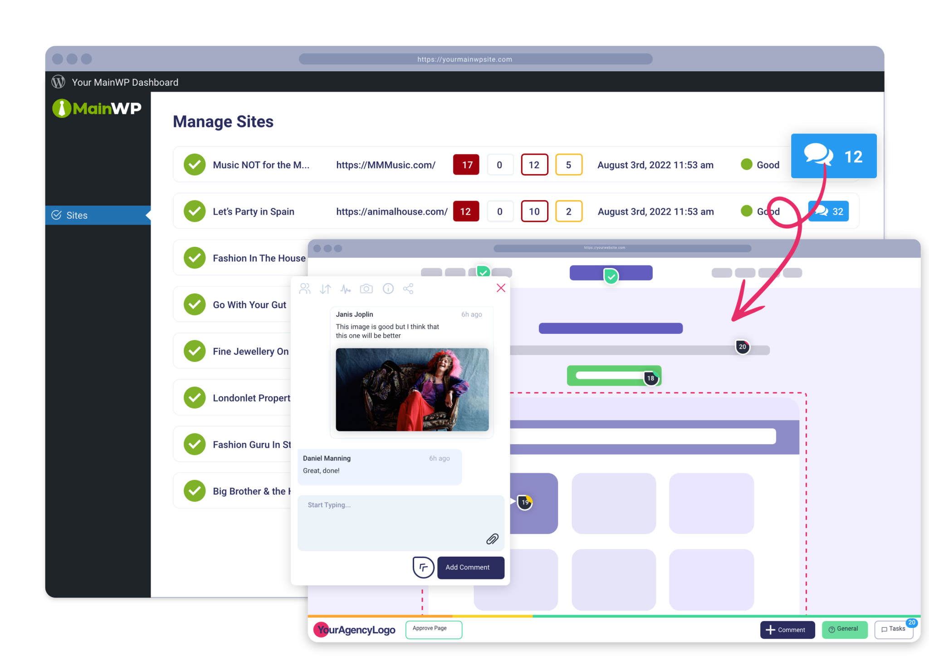Toggle the green check for Music NOT for the M...
Image resolution: width=929 pixels, height=656 pixels.
[x=195, y=165]
